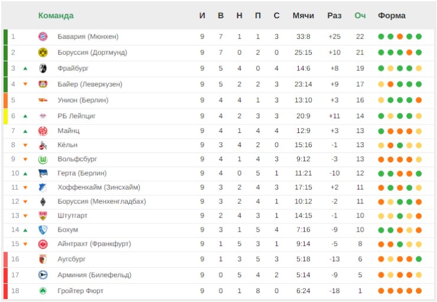This screenshot has height=302, width=437.
Task: Click the Wolfsburg green W logo
Action: (x=43, y=160)
